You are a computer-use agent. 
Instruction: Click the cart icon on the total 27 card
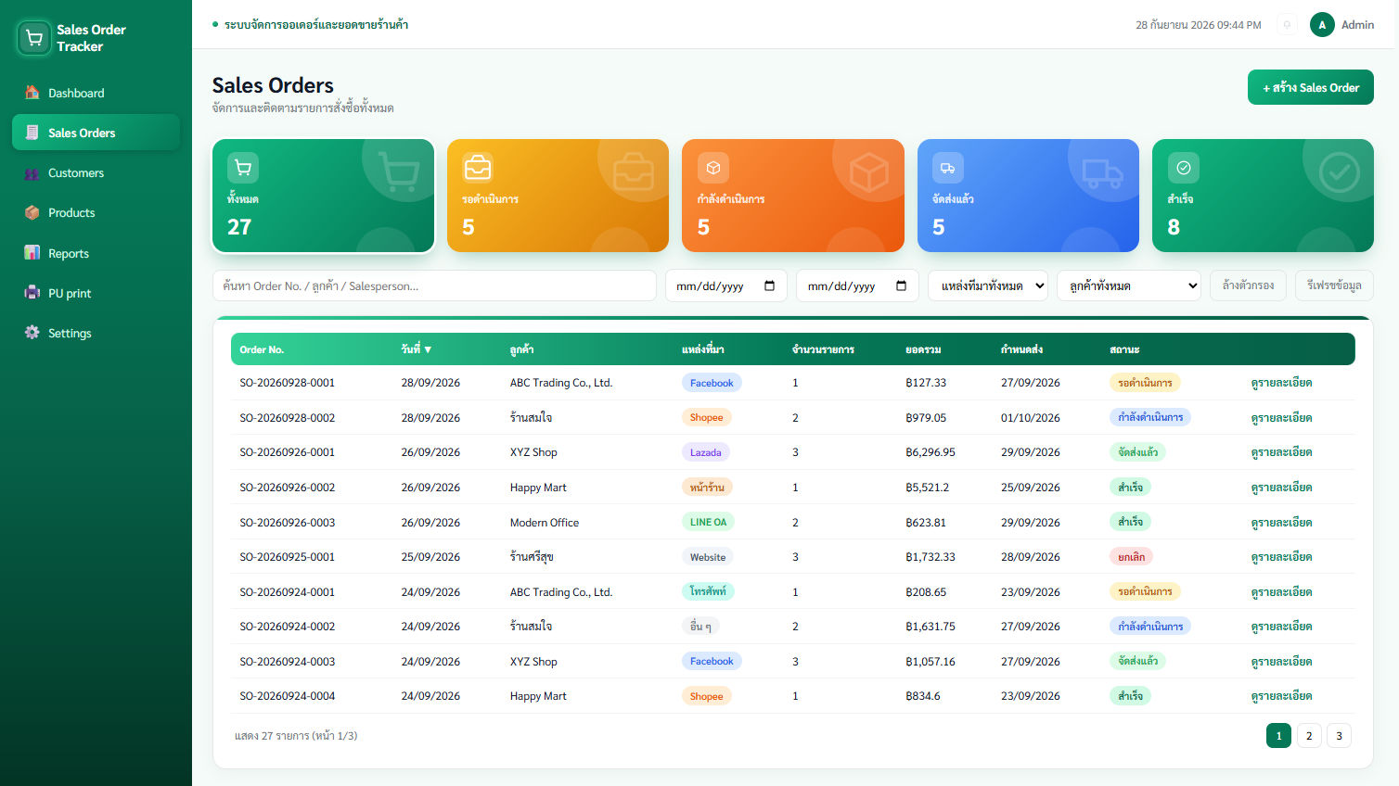(243, 168)
